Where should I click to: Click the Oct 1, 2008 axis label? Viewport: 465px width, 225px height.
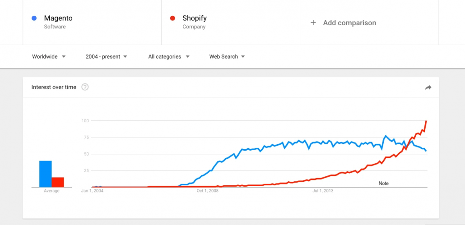pos(208,191)
